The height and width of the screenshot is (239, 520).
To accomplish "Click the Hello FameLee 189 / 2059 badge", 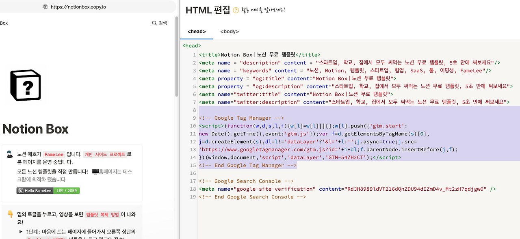I will coord(48,191).
